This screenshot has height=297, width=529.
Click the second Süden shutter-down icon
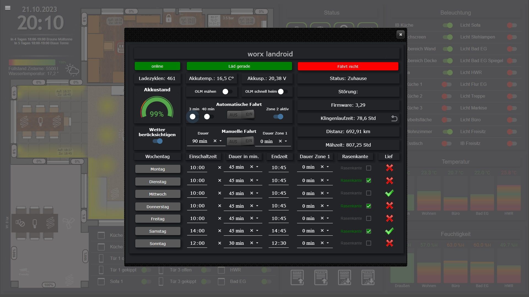(x=344, y=277)
